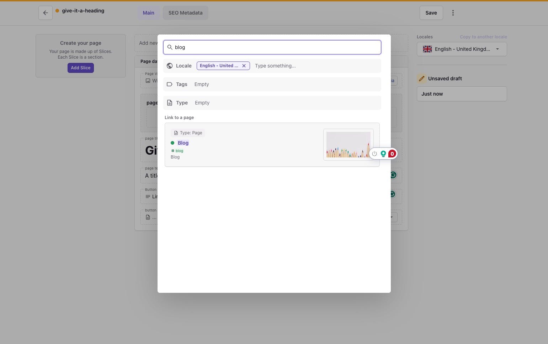Click the "Unsaved draft" status label
The height and width of the screenshot is (344, 548).
coord(445,79)
